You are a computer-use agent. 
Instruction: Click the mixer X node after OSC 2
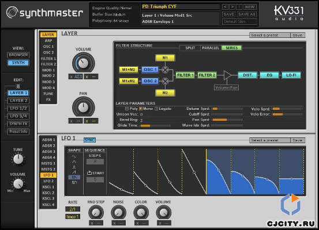pyautogui.click(x=165, y=81)
